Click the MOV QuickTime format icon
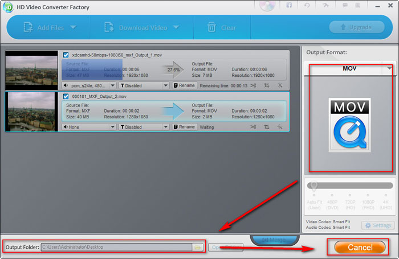The height and width of the screenshot is (259, 399). [349, 125]
